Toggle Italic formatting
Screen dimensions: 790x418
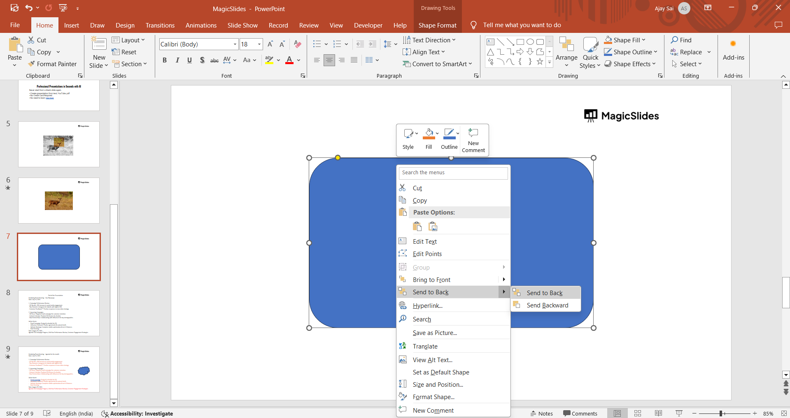(x=177, y=60)
